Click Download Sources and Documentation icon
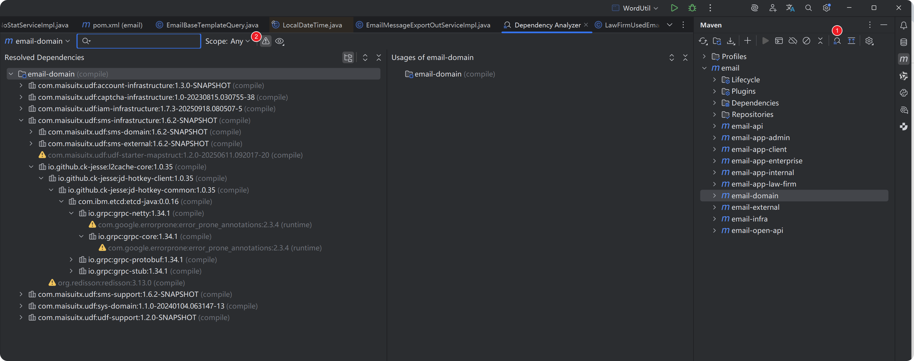The image size is (914, 361). (x=731, y=41)
